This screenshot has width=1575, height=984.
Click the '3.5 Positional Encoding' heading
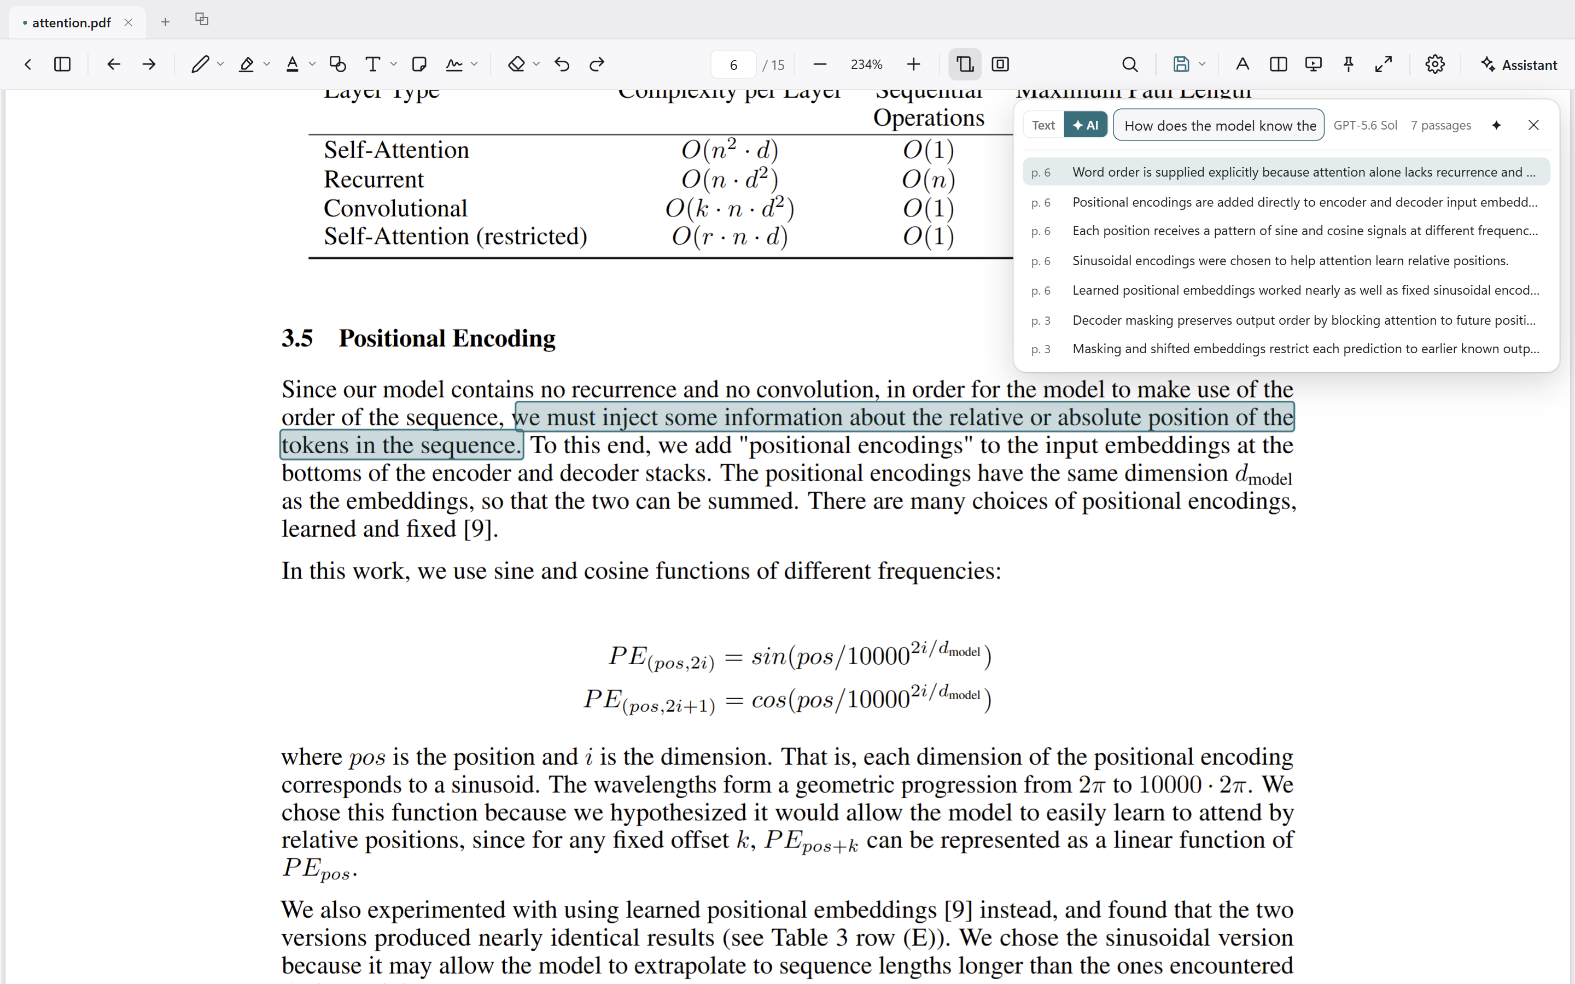point(418,338)
